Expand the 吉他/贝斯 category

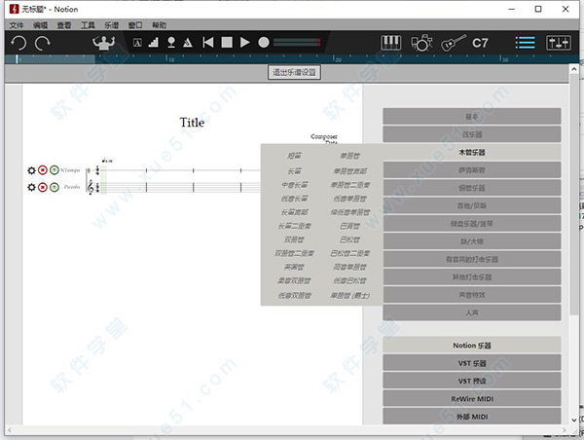[472, 205]
